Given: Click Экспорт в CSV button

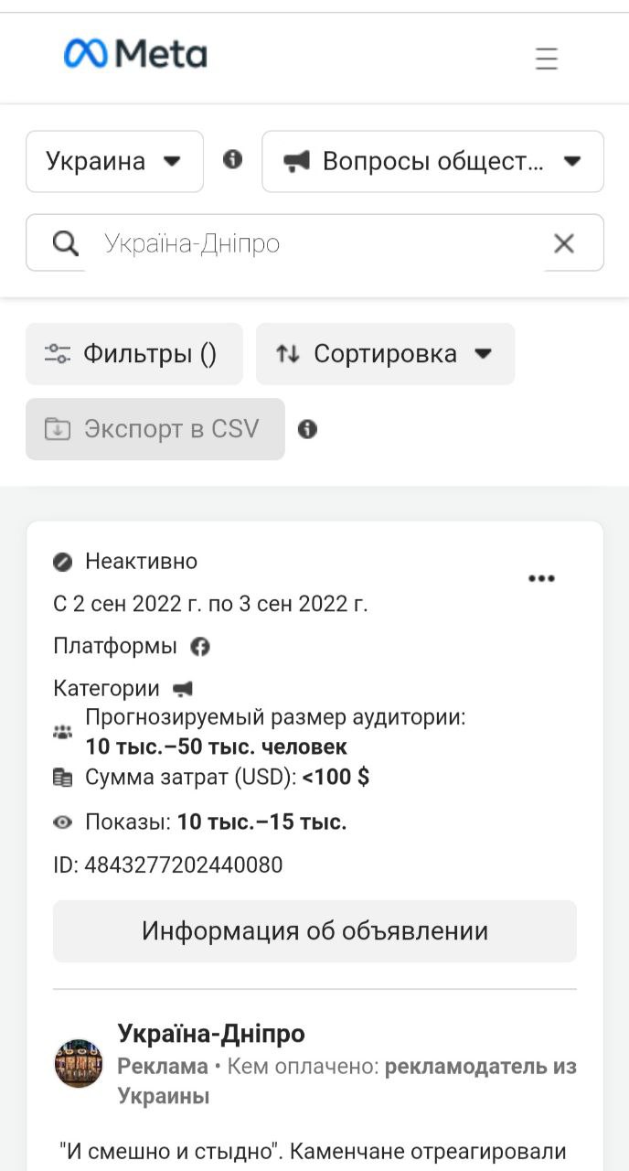Looking at the screenshot, I should pyautogui.click(x=155, y=429).
